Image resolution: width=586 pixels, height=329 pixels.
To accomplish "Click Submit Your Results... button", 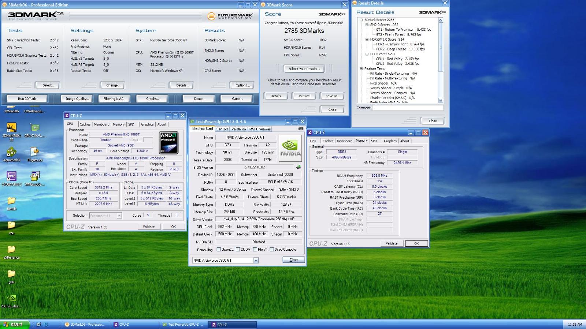I will [x=304, y=69].
